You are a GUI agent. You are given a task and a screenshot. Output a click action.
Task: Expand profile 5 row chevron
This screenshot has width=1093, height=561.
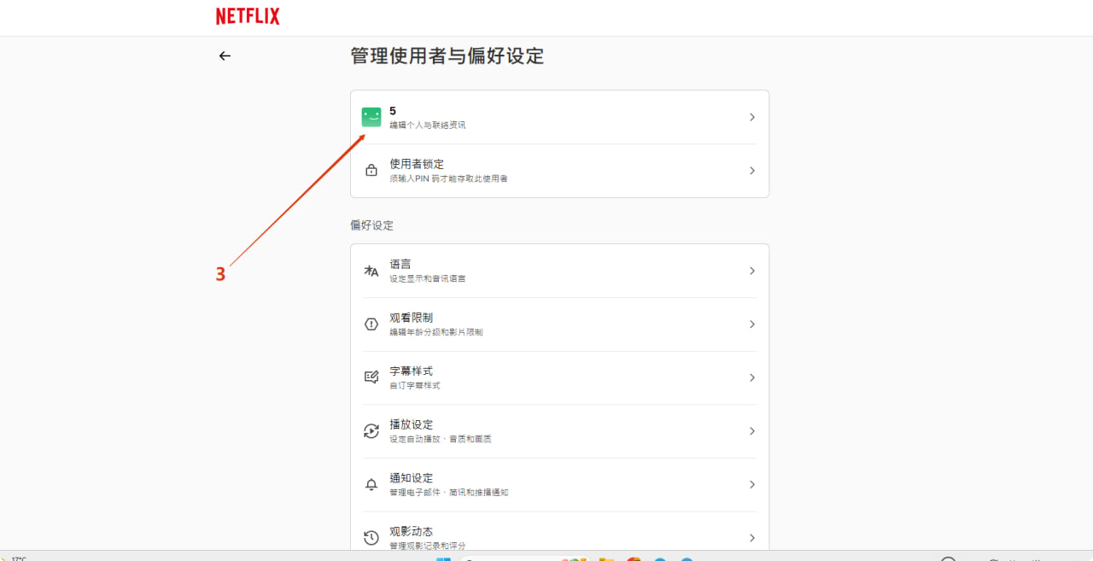(752, 117)
